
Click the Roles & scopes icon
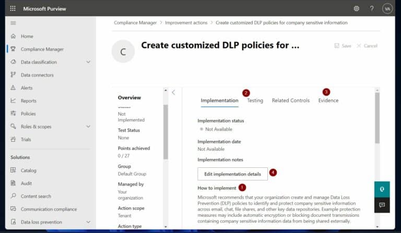point(13,126)
